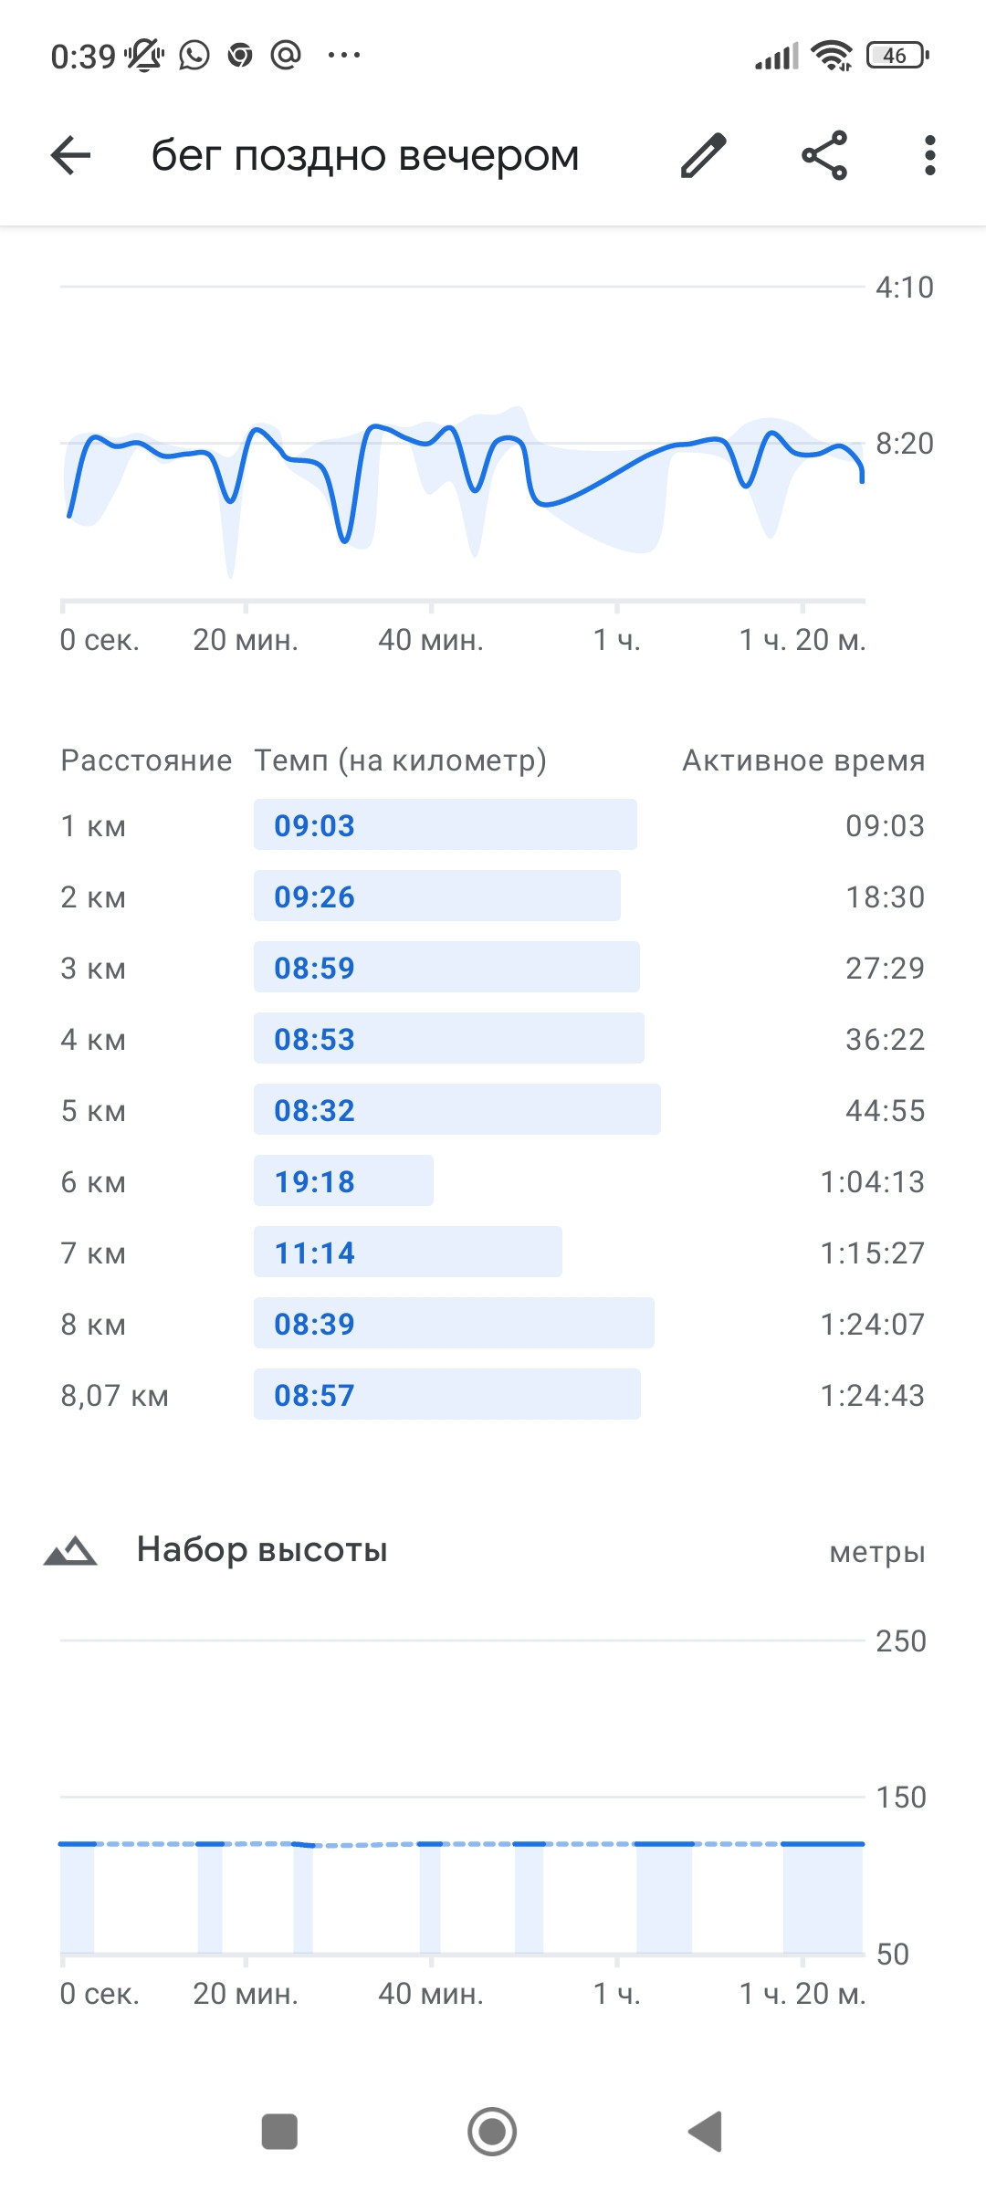Tap the title бег поздно вечером
Screen dimensions: 986x2191
[x=365, y=155]
